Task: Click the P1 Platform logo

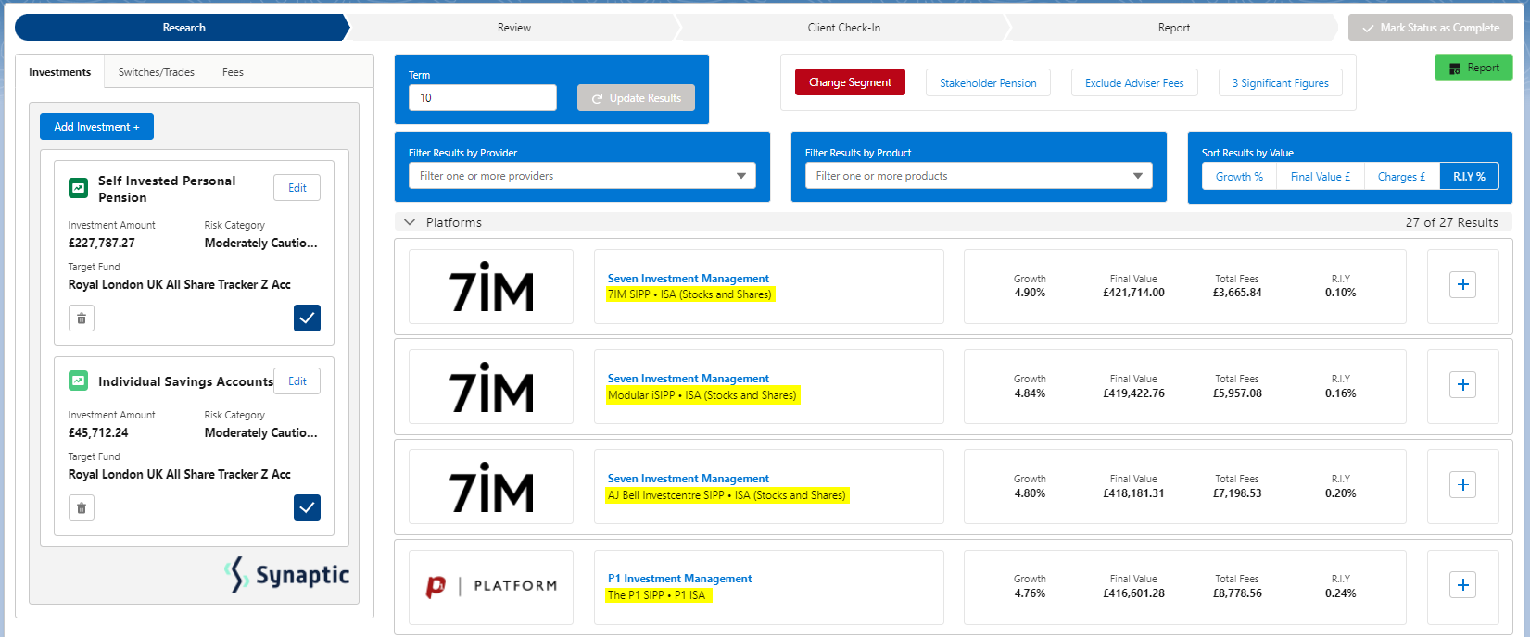Action: [x=491, y=586]
